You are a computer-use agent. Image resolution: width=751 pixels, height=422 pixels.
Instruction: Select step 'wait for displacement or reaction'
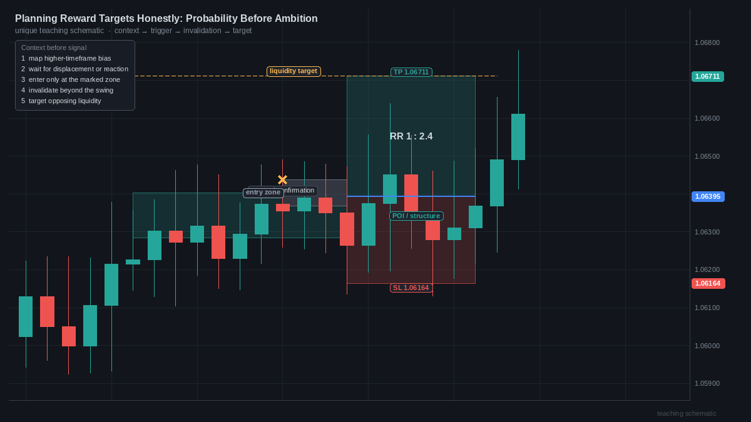point(74,69)
